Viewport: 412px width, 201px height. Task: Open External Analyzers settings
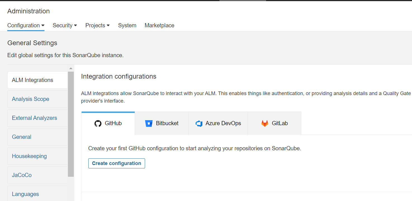click(x=34, y=118)
